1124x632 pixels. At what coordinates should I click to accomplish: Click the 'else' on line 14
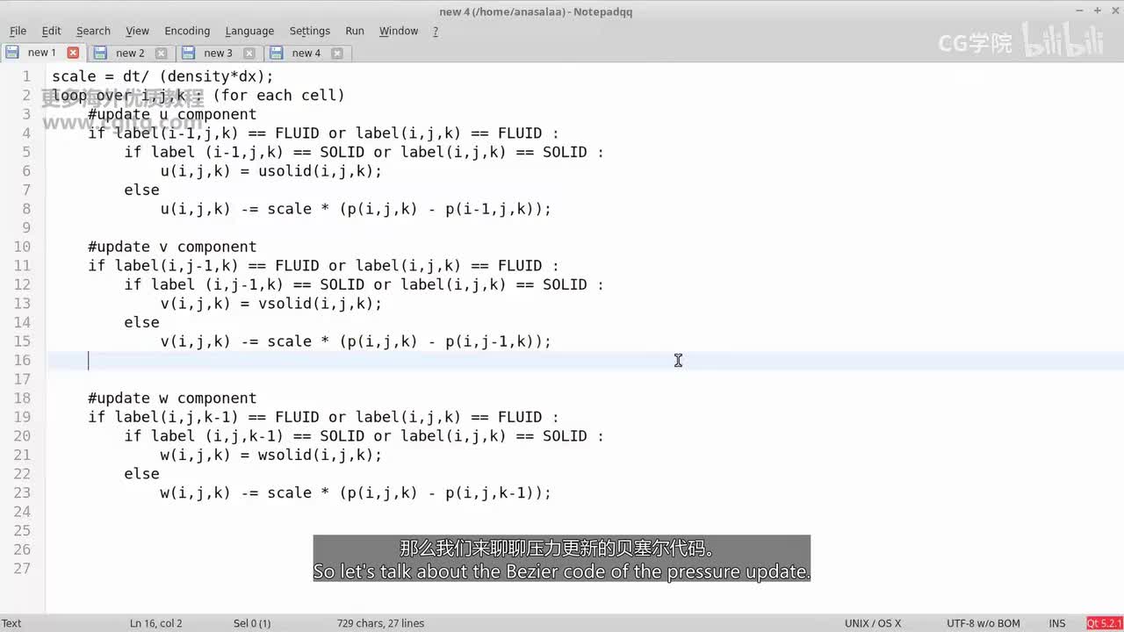point(141,322)
